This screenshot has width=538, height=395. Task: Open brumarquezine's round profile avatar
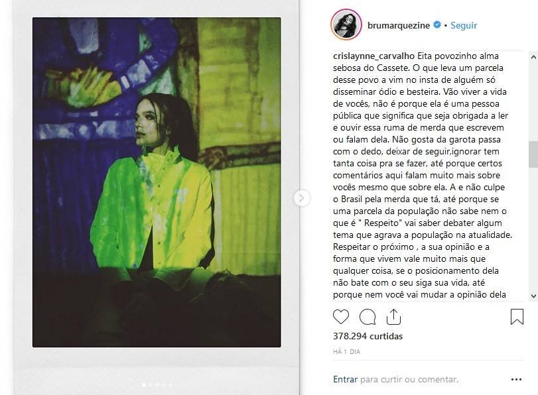pyautogui.click(x=346, y=25)
